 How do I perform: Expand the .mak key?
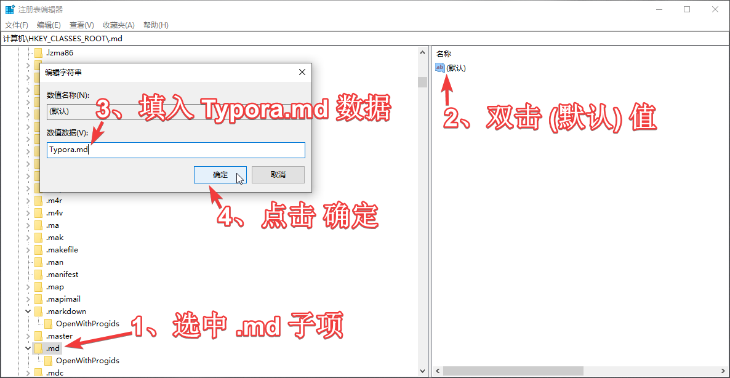[28, 238]
